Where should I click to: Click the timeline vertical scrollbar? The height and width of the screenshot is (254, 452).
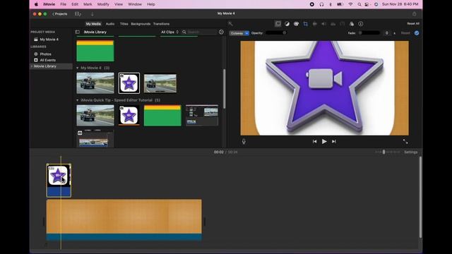421,198
